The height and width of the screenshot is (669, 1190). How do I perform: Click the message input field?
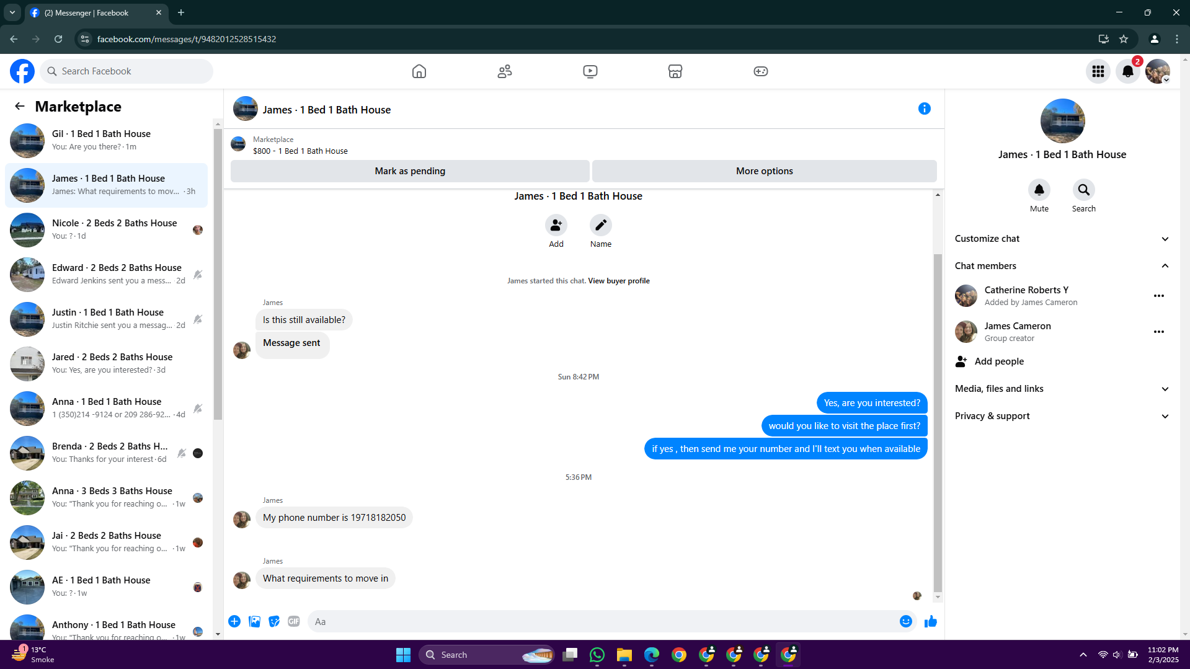pos(602,621)
